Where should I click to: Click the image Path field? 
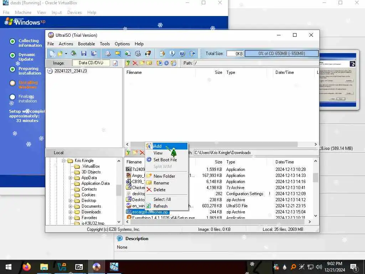(256, 63)
